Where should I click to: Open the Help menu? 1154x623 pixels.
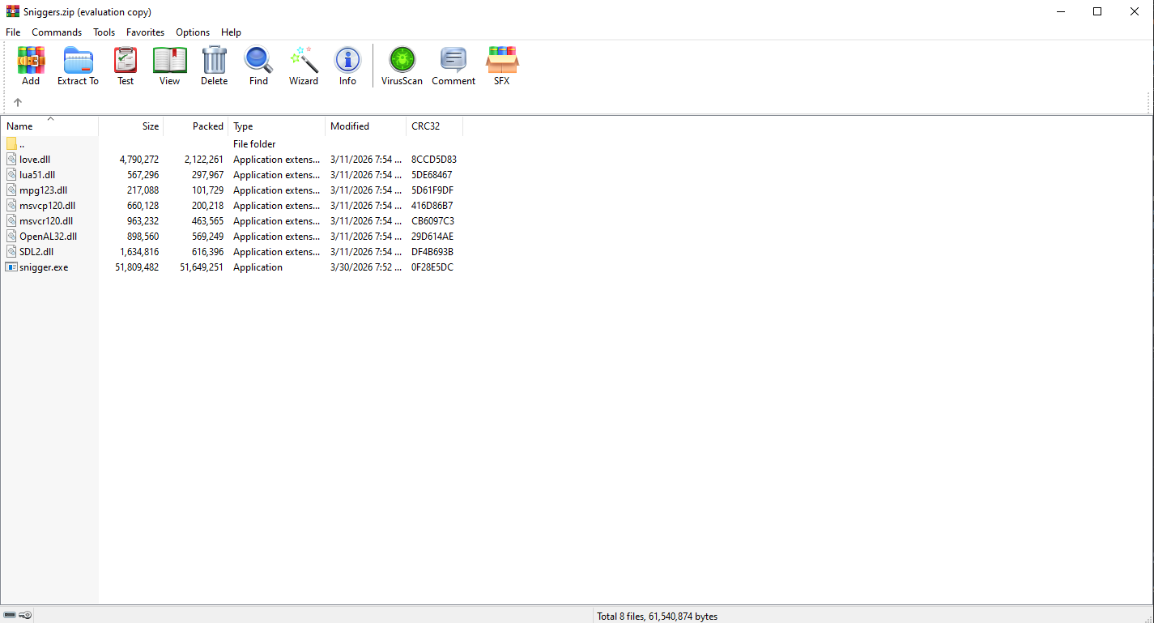231,32
